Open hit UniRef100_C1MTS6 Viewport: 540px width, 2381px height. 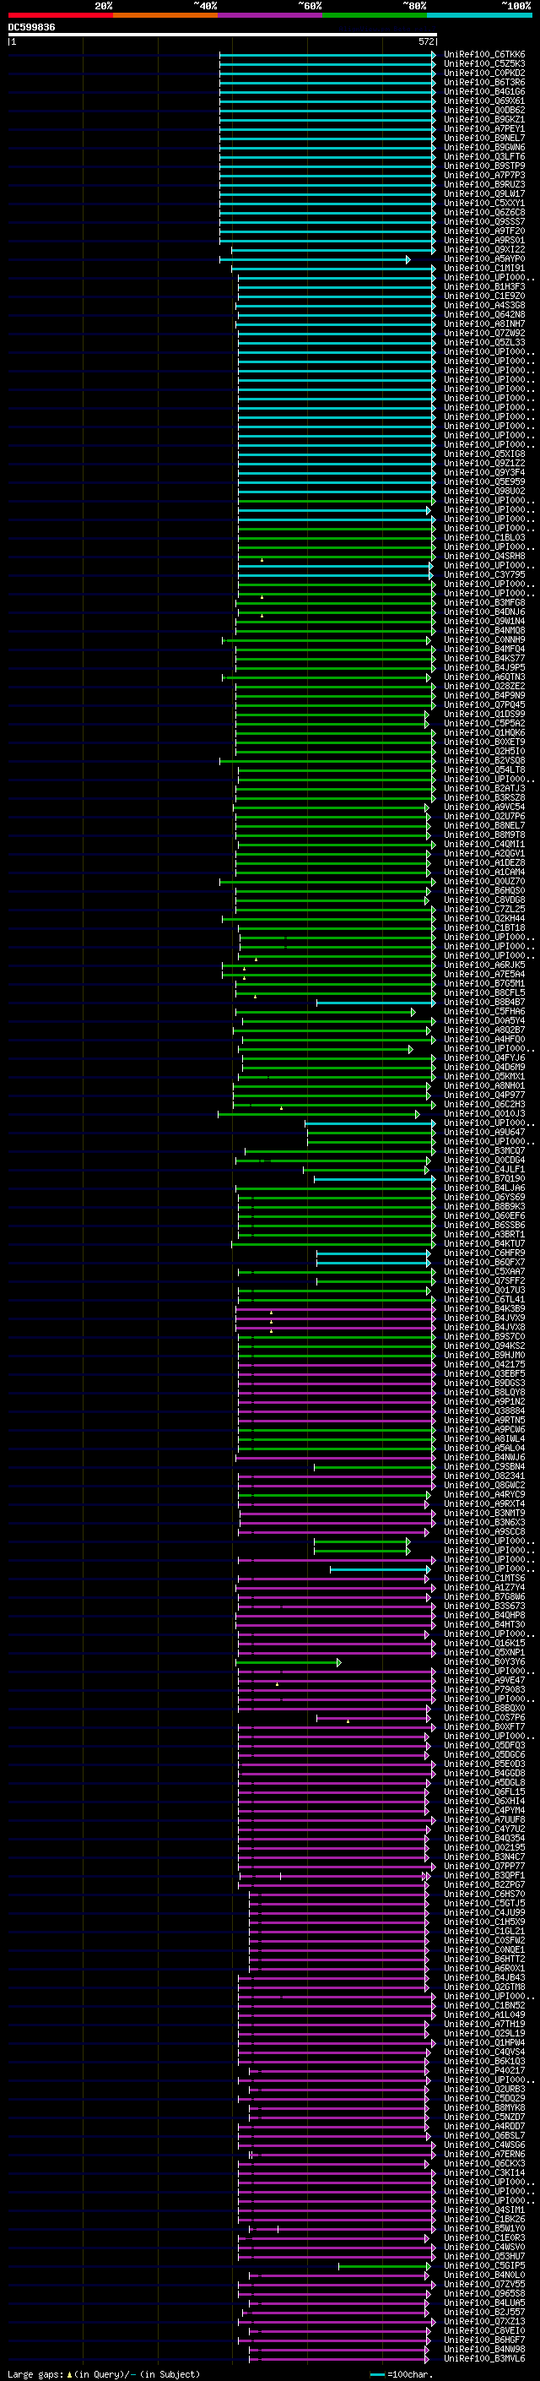click(484, 1579)
